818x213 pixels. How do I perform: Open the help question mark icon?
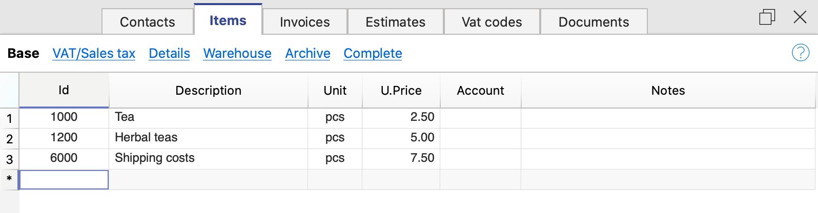point(800,53)
